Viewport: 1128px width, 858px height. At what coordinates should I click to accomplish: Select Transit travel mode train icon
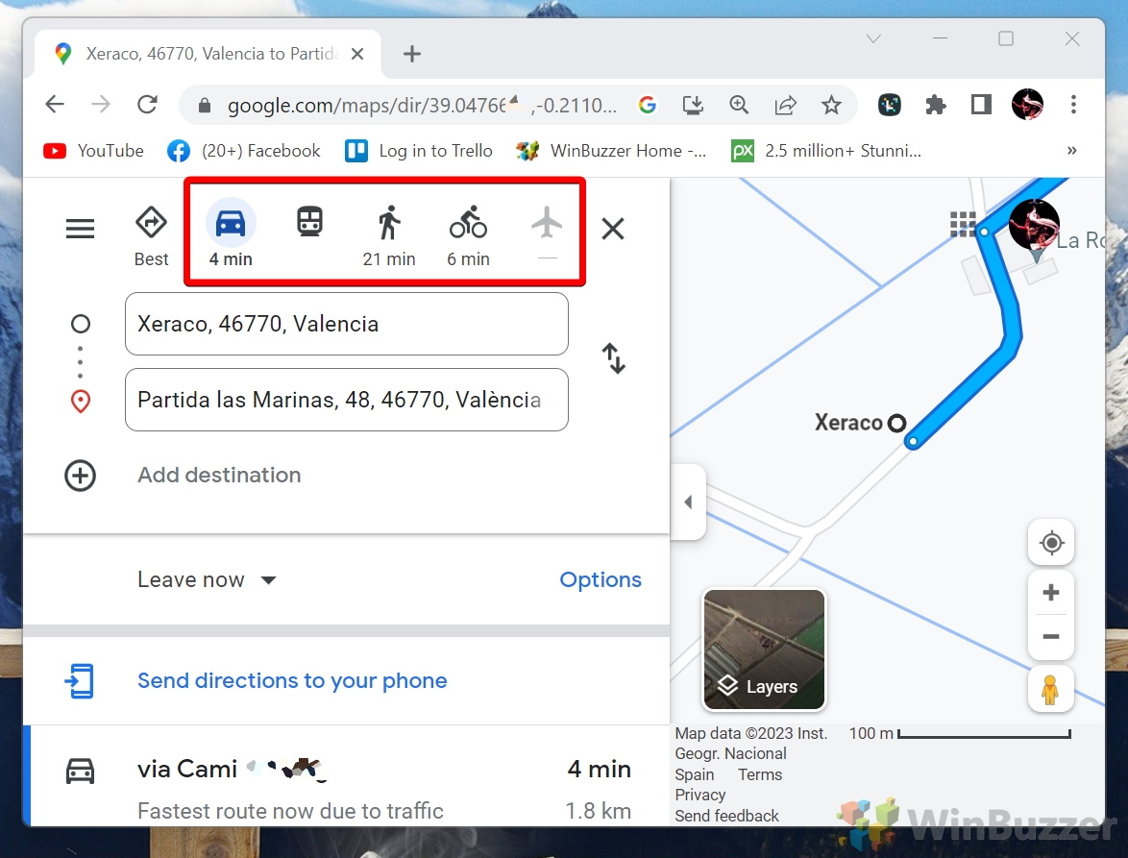pos(310,222)
